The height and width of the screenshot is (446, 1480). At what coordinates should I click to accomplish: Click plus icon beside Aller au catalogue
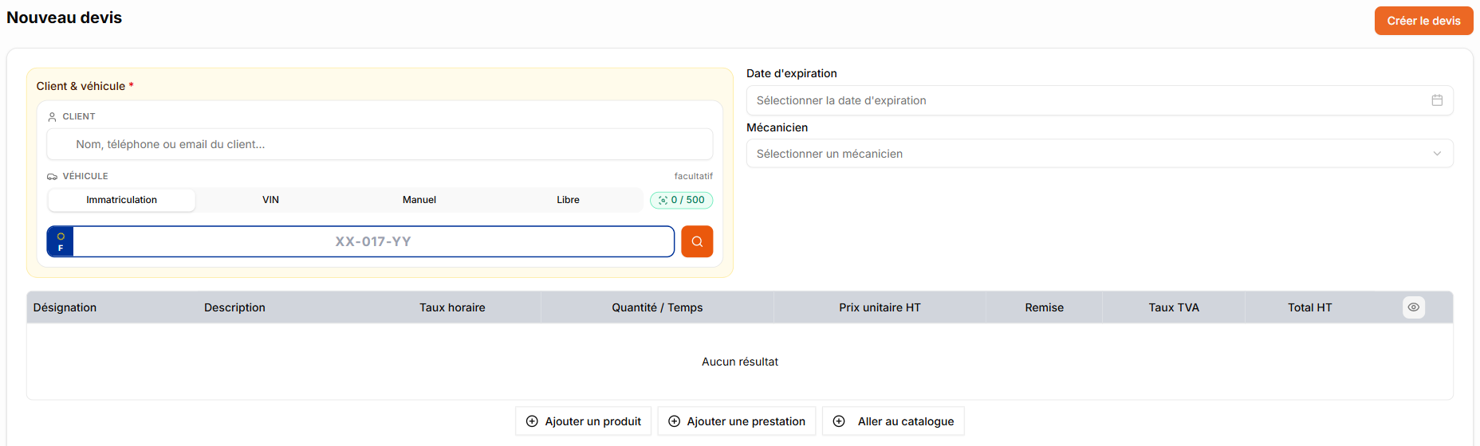pos(839,421)
